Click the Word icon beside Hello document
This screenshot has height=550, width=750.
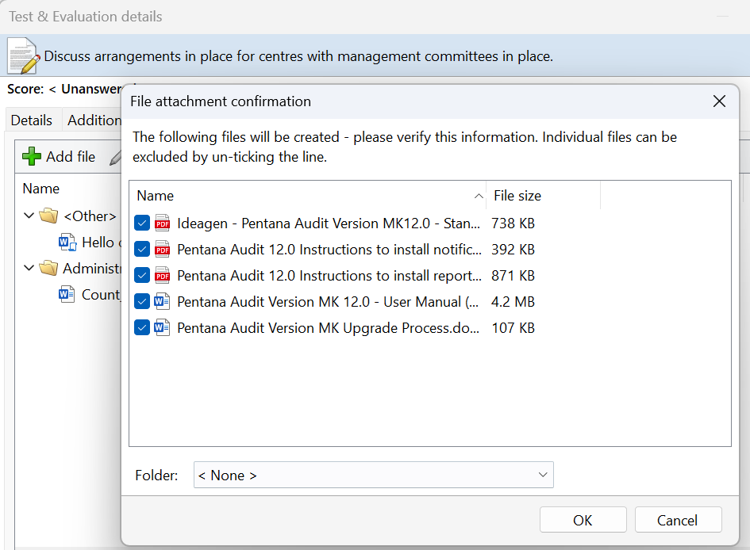click(67, 242)
